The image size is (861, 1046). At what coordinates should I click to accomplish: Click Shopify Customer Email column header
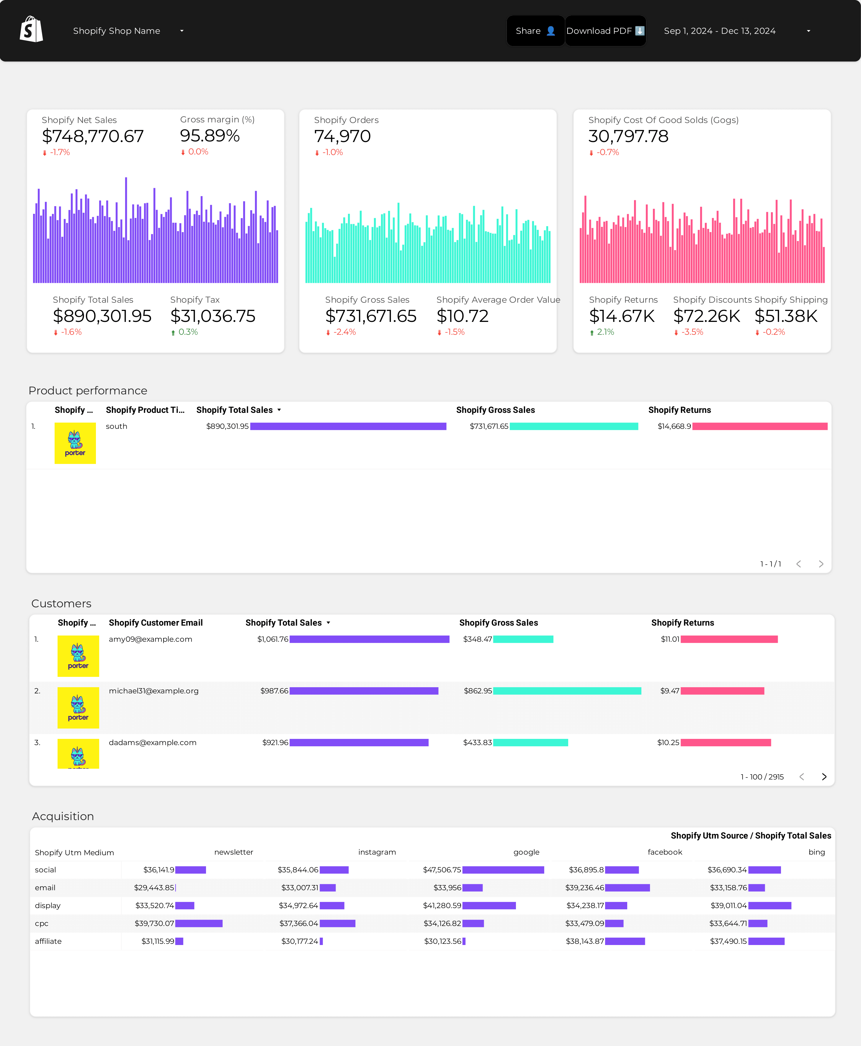(156, 623)
